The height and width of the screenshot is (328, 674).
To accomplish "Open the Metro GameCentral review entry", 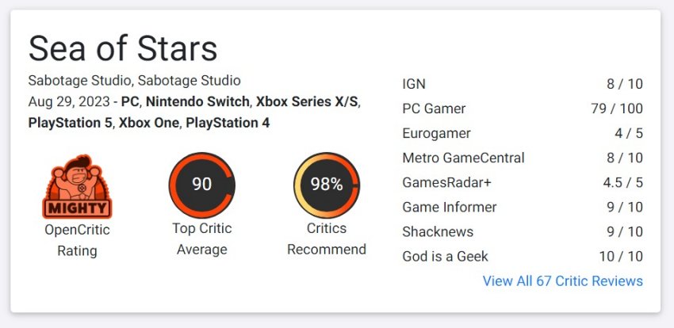I will tap(523, 158).
